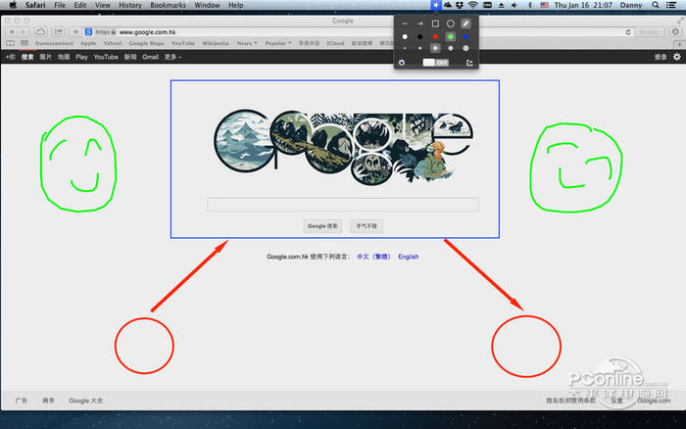Expand the Popular bookmarks folder

pyautogui.click(x=277, y=43)
